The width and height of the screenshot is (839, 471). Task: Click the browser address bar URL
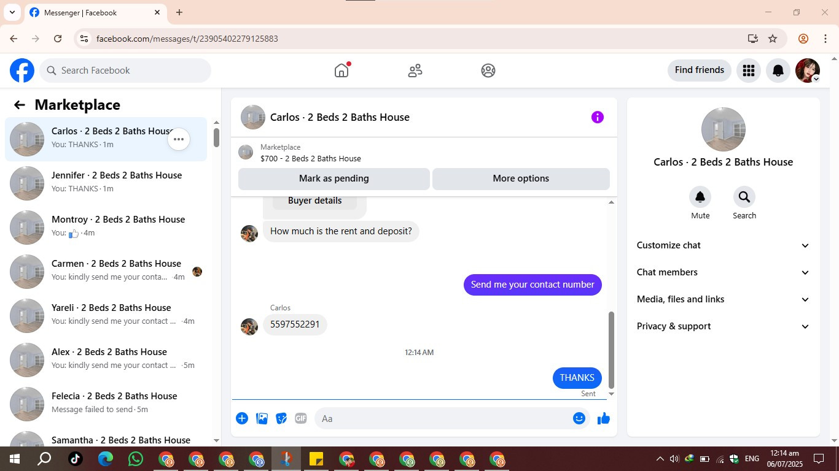point(187,39)
